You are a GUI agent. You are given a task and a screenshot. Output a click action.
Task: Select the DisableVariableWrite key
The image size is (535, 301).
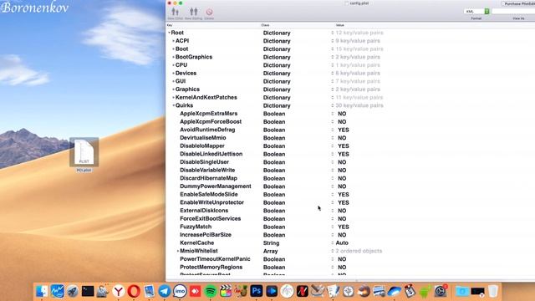pyautogui.click(x=207, y=171)
